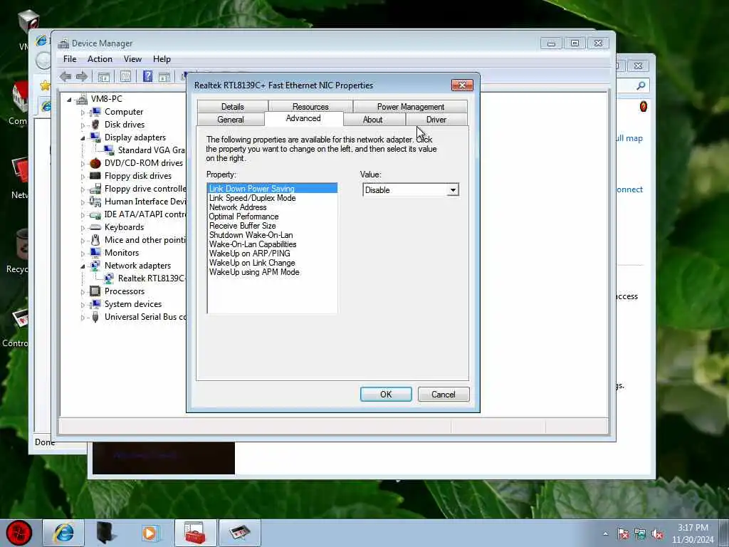Collapse the VM8-PC root node
The height and width of the screenshot is (547, 729).
click(x=69, y=99)
